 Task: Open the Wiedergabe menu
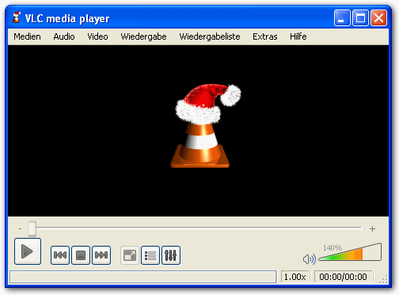pyautogui.click(x=143, y=36)
